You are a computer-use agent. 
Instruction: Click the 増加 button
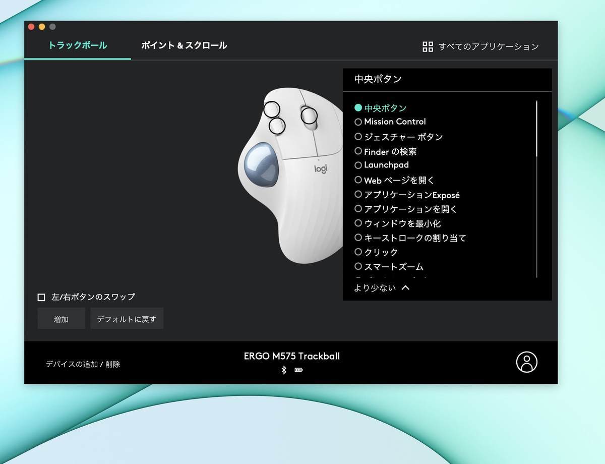click(x=61, y=319)
